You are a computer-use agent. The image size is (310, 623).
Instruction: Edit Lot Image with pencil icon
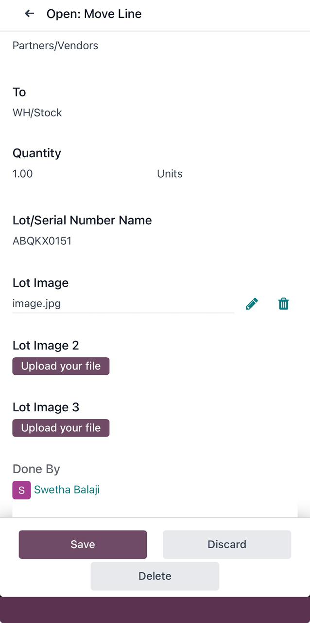[x=252, y=304]
